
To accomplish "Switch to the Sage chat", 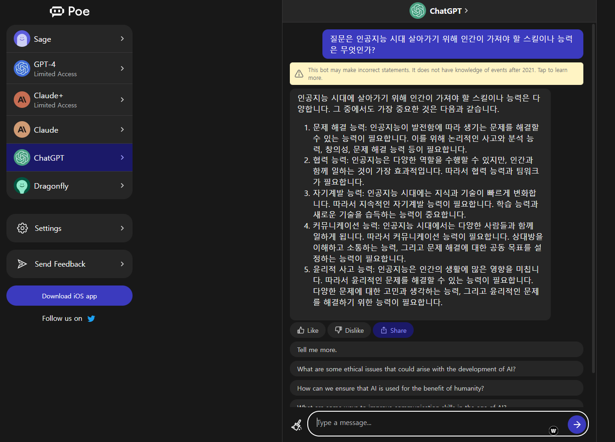I will [x=69, y=39].
